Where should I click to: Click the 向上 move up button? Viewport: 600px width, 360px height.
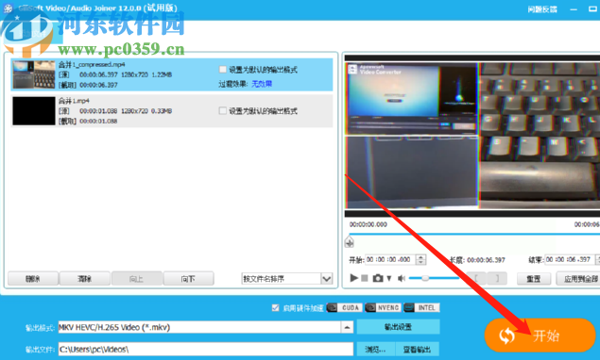pos(137,279)
